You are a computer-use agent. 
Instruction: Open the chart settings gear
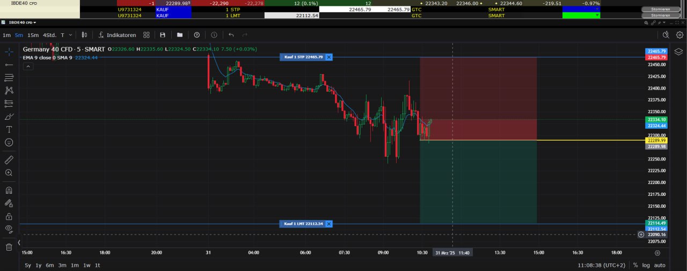click(679, 35)
